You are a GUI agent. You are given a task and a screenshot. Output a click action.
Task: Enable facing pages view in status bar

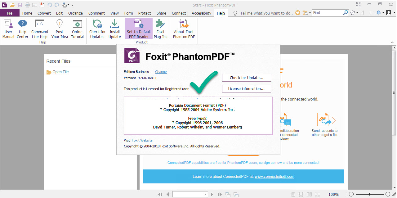tap(309, 195)
